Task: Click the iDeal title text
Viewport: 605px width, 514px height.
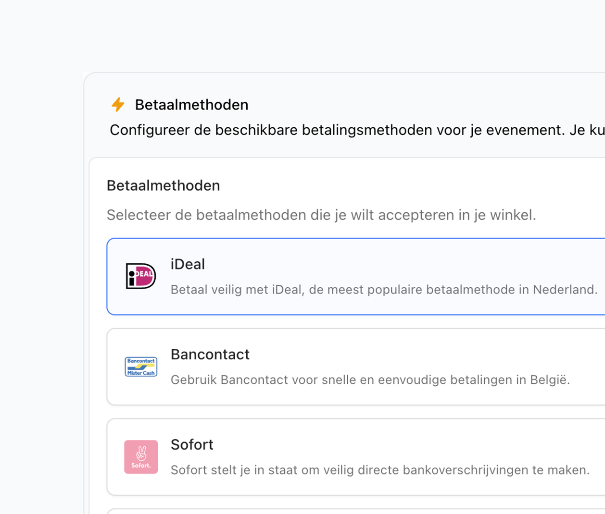Action: [x=188, y=264]
